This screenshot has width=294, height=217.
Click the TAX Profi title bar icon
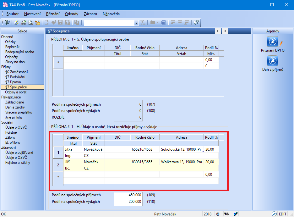[5, 5]
